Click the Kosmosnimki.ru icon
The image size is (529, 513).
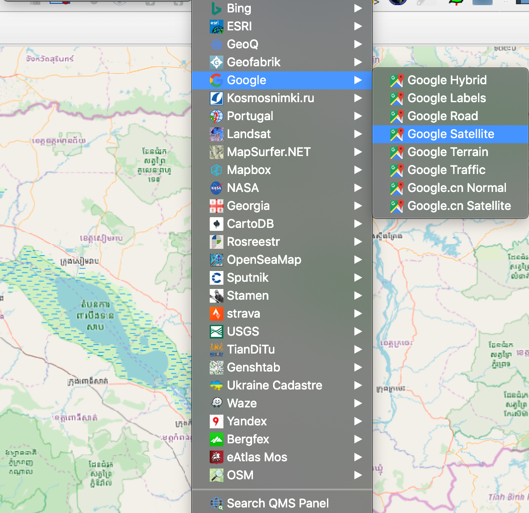pos(217,98)
